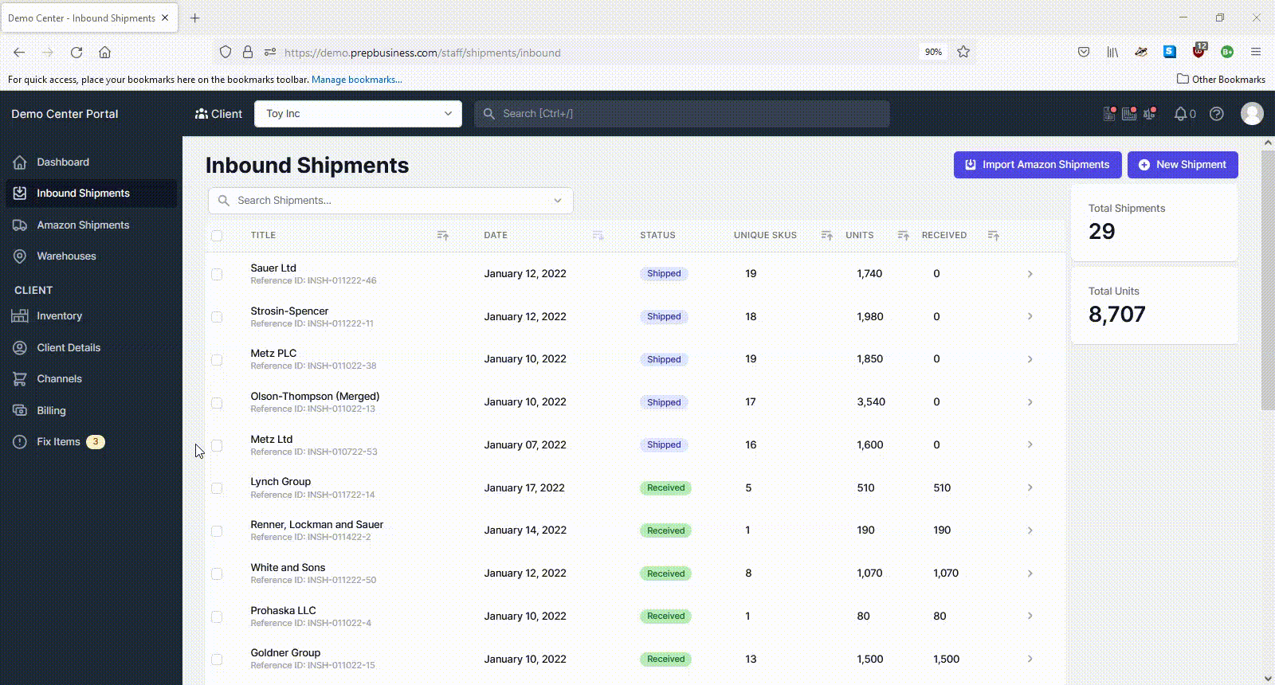Image resolution: width=1275 pixels, height=685 pixels.
Task: Open White and Sons row chevron
Action: pos(1030,573)
